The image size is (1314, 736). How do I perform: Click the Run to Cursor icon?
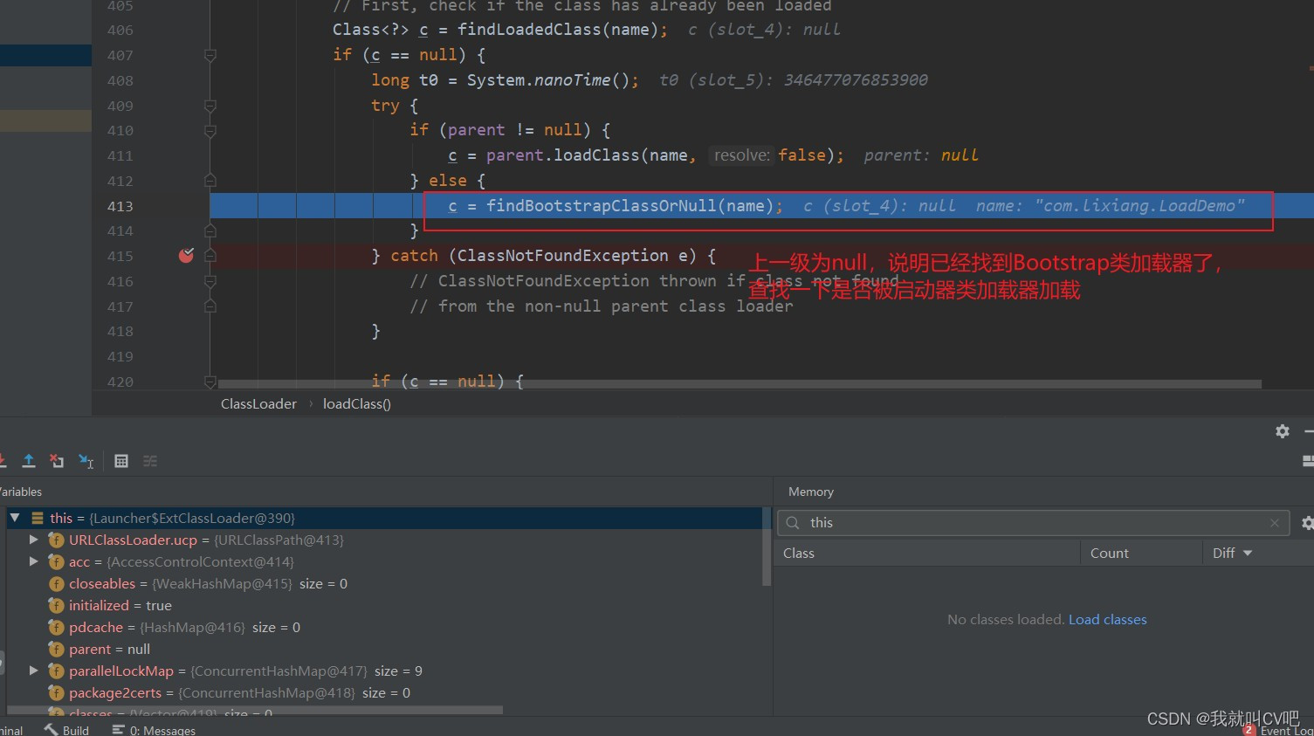pos(86,461)
